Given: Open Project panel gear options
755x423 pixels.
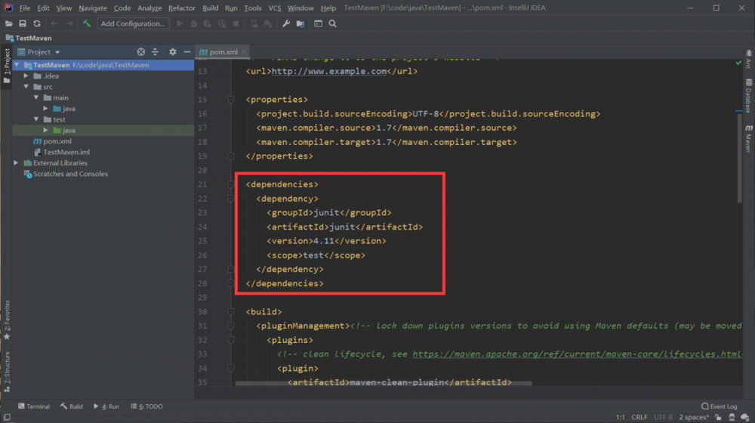Looking at the screenshot, I should [172, 52].
